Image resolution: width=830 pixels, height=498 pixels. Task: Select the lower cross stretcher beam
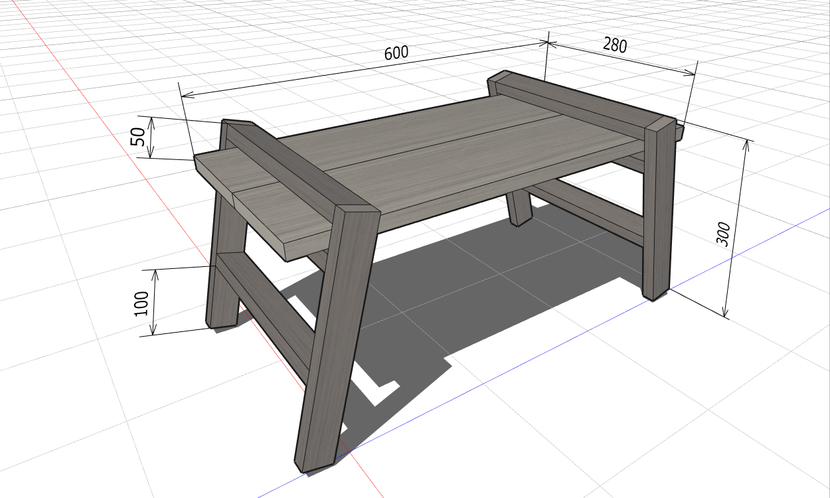[266, 312]
